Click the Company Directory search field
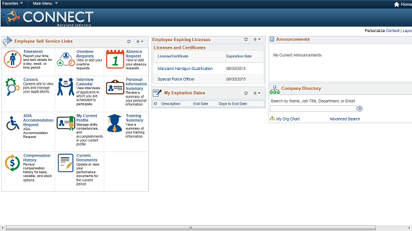Viewport: 412px width, 231px height. [x=313, y=108]
